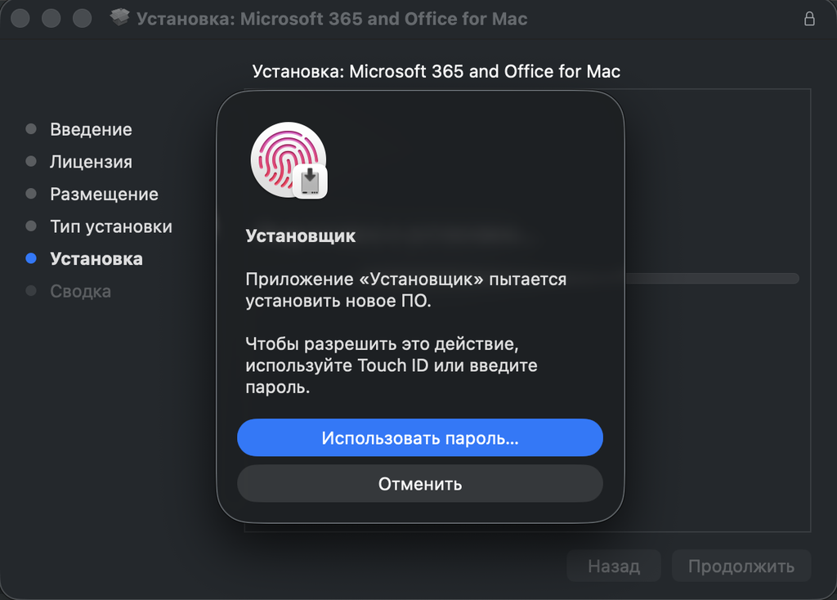Screen dimensions: 837x600
Task: Click the installer disk badge icon
Action: tap(310, 181)
